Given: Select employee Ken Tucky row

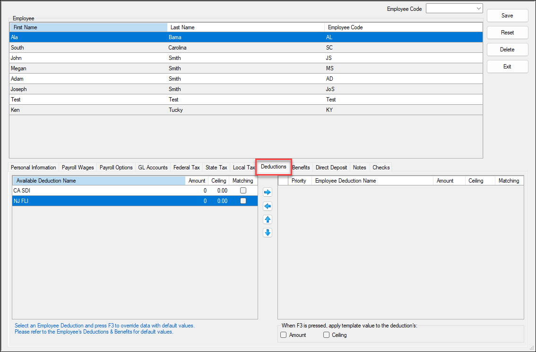Looking at the screenshot, I should (246, 110).
